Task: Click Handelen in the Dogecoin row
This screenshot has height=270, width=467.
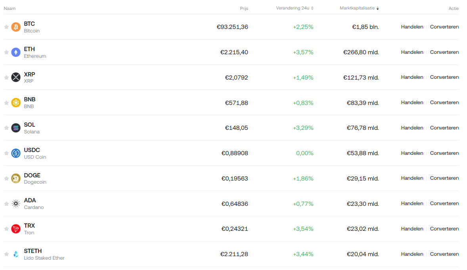Action: tap(412, 178)
